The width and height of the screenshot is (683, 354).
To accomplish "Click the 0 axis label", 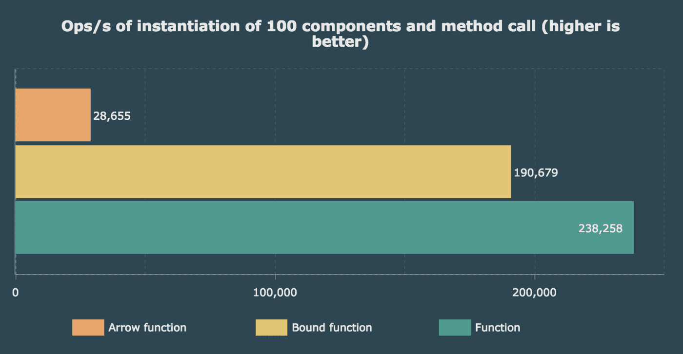I will point(15,293).
